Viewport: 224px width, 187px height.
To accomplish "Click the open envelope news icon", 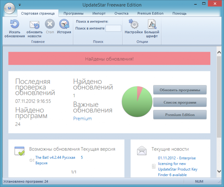I will (x=142, y=151).
